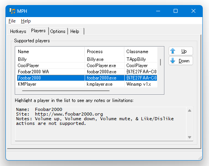
Task: Open the Help menu in menu bar
Action: coord(26,21)
